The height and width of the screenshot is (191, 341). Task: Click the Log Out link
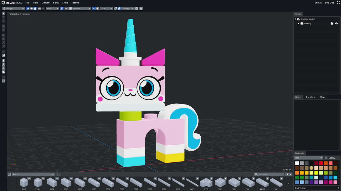pos(329,2)
